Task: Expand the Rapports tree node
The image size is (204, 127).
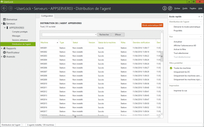Action: [x=2, y=48]
